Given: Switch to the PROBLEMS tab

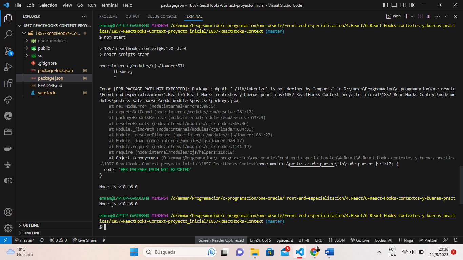Looking at the screenshot, I should [108, 16].
